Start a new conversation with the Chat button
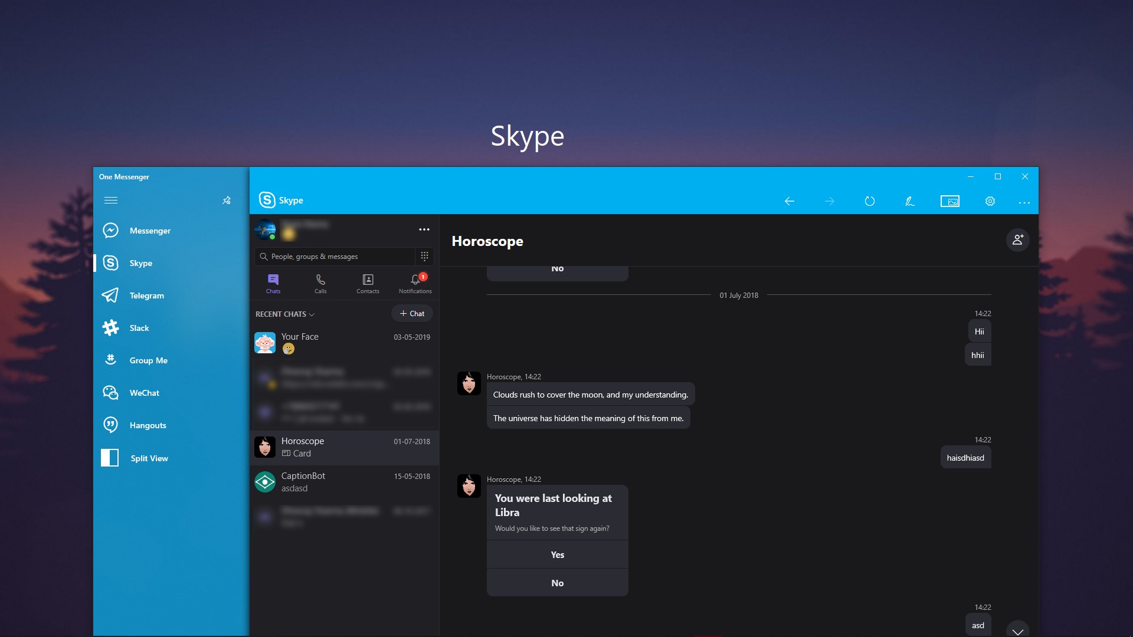This screenshot has height=637, width=1133. (x=412, y=313)
